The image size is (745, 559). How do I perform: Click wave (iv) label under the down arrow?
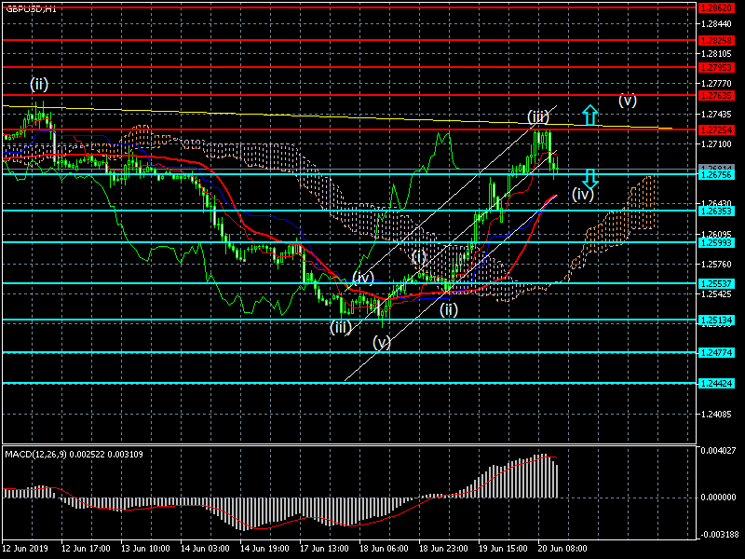(x=583, y=194)
